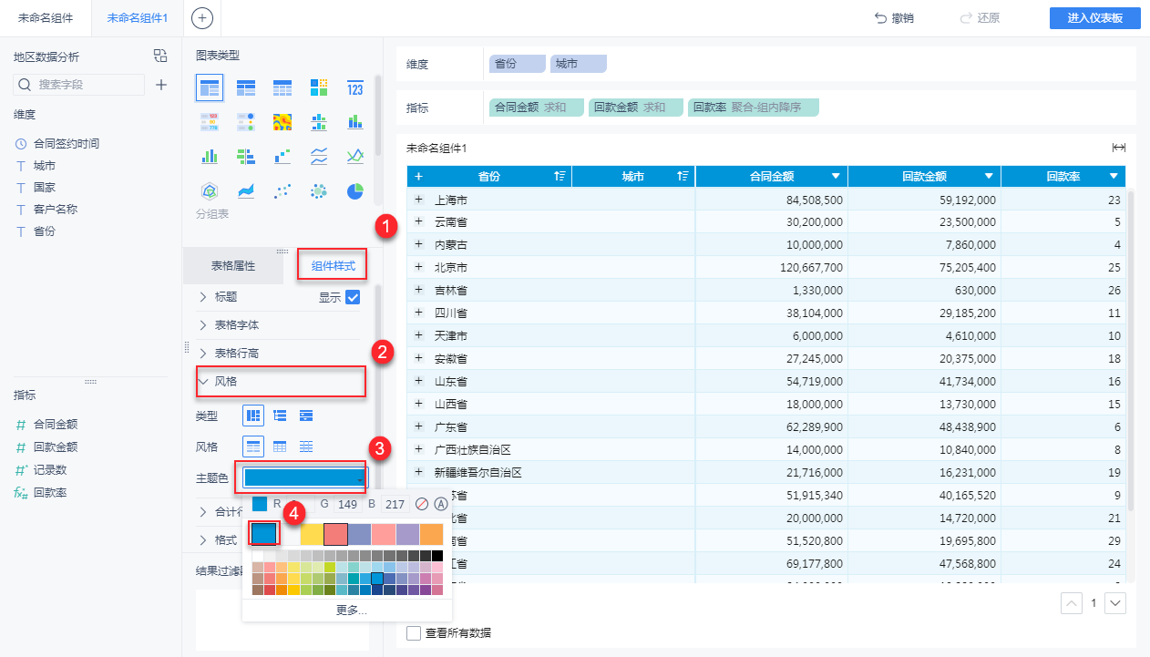Select the 123 KPI indicator chart icon
Screen dimensions: 1150x657
355,88
